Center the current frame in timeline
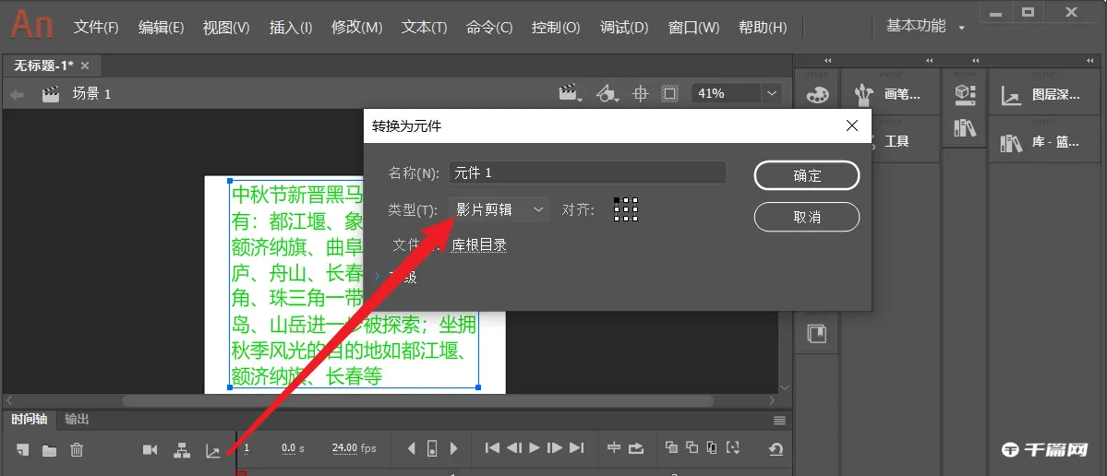Viewport: 1107px width, 476px height. click(x=614, y=447)
